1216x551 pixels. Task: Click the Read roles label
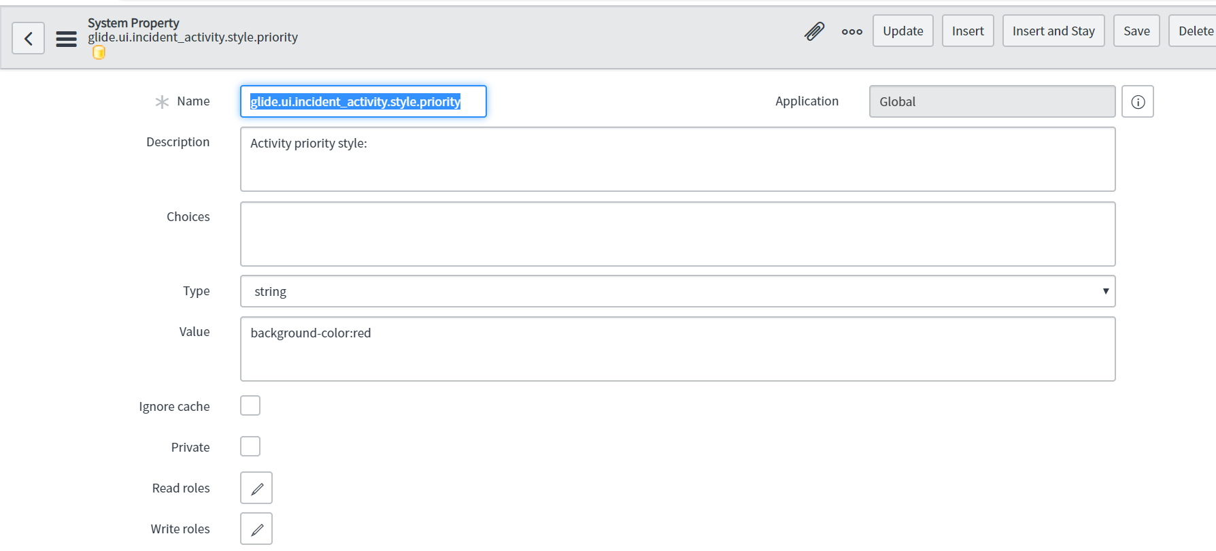(x=181, y=488)
